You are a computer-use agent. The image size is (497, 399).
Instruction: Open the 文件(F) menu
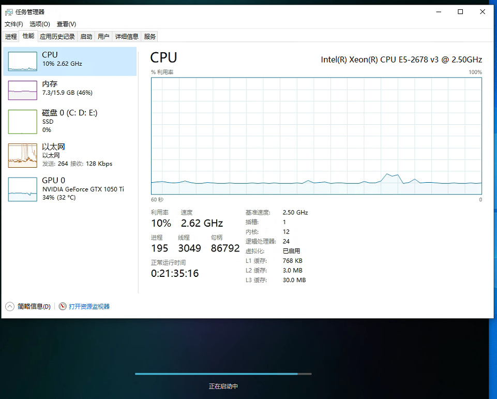point(13,24)
